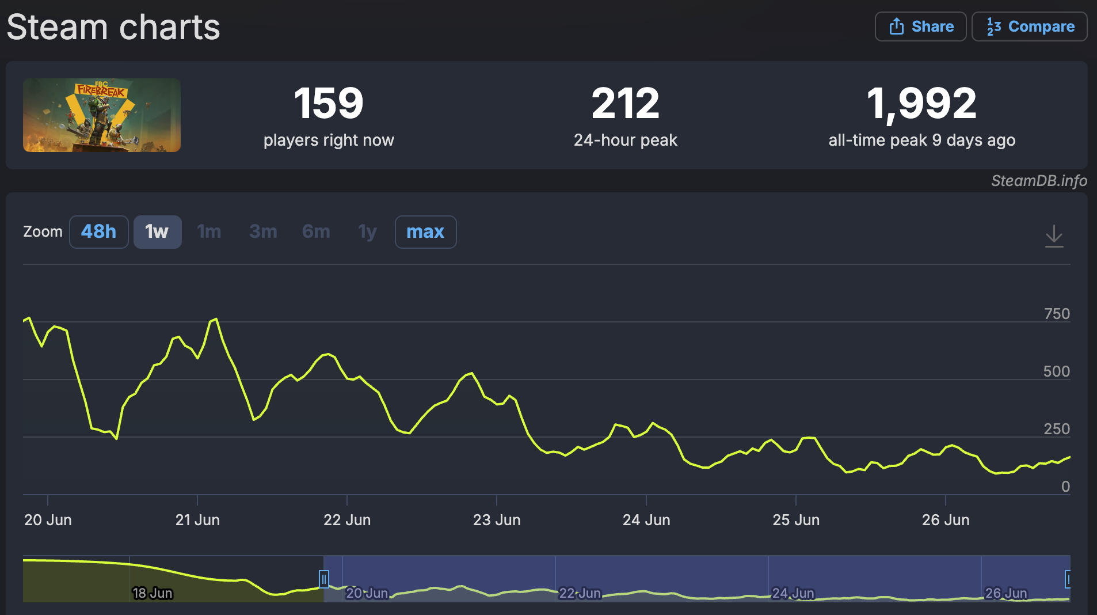This screenshot has height=615, width=1097.
Task: Pick the 1y zoom option
Action: tap(367, 232)
